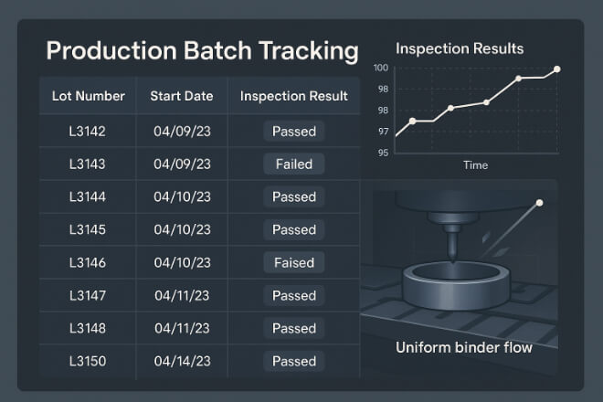Viewport: 603px width, 402px height.
Task: Click the Uniform binder flow caption
Action: [x=463, y=348]
